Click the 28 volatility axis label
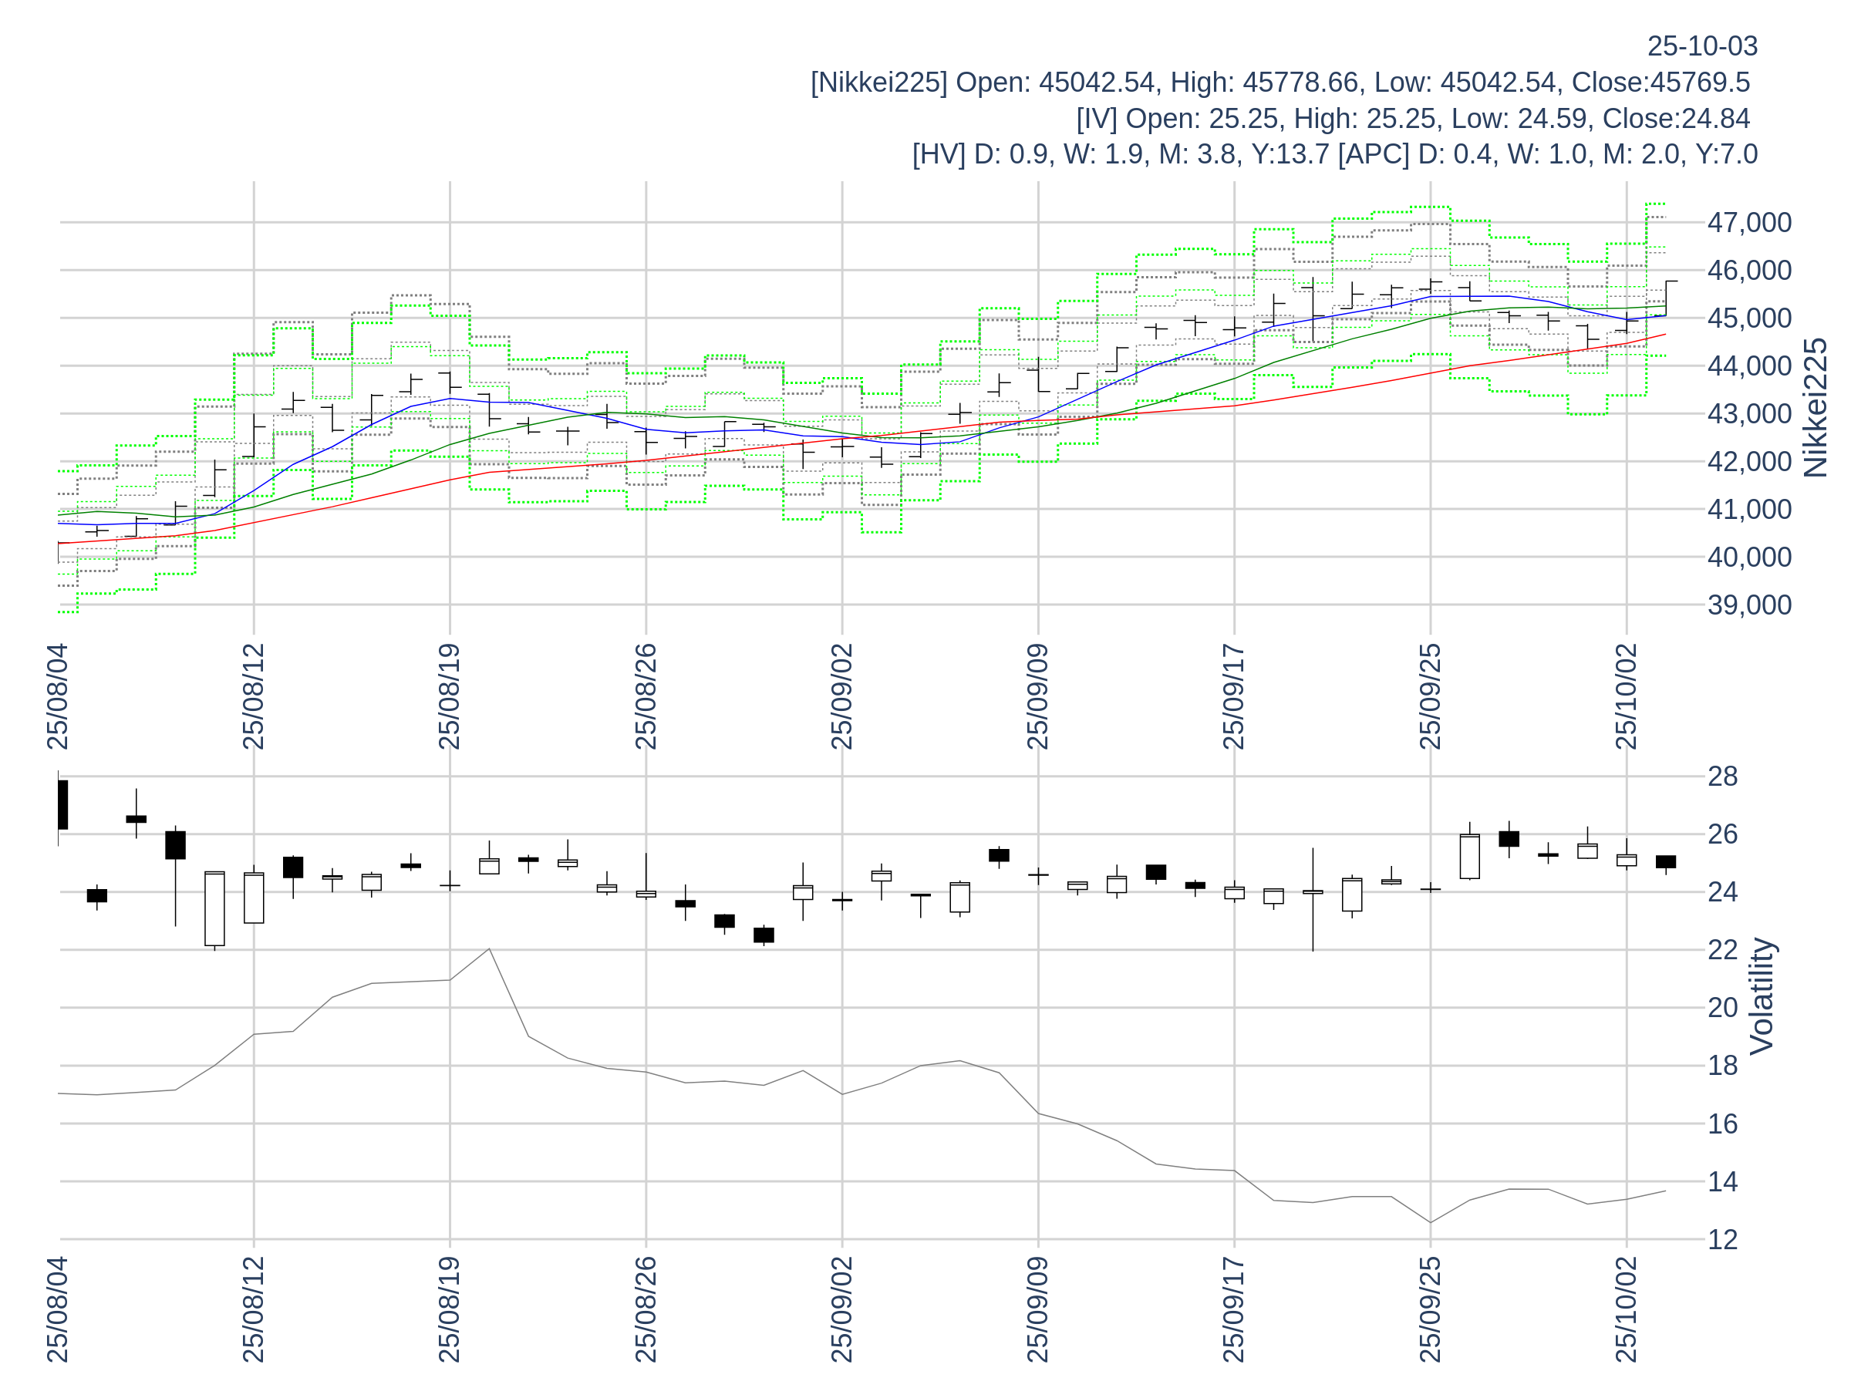 [x=1722, y=777]
